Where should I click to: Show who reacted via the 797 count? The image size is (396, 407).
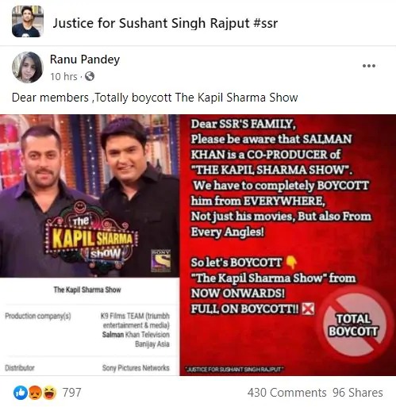[x=71, y=393]
